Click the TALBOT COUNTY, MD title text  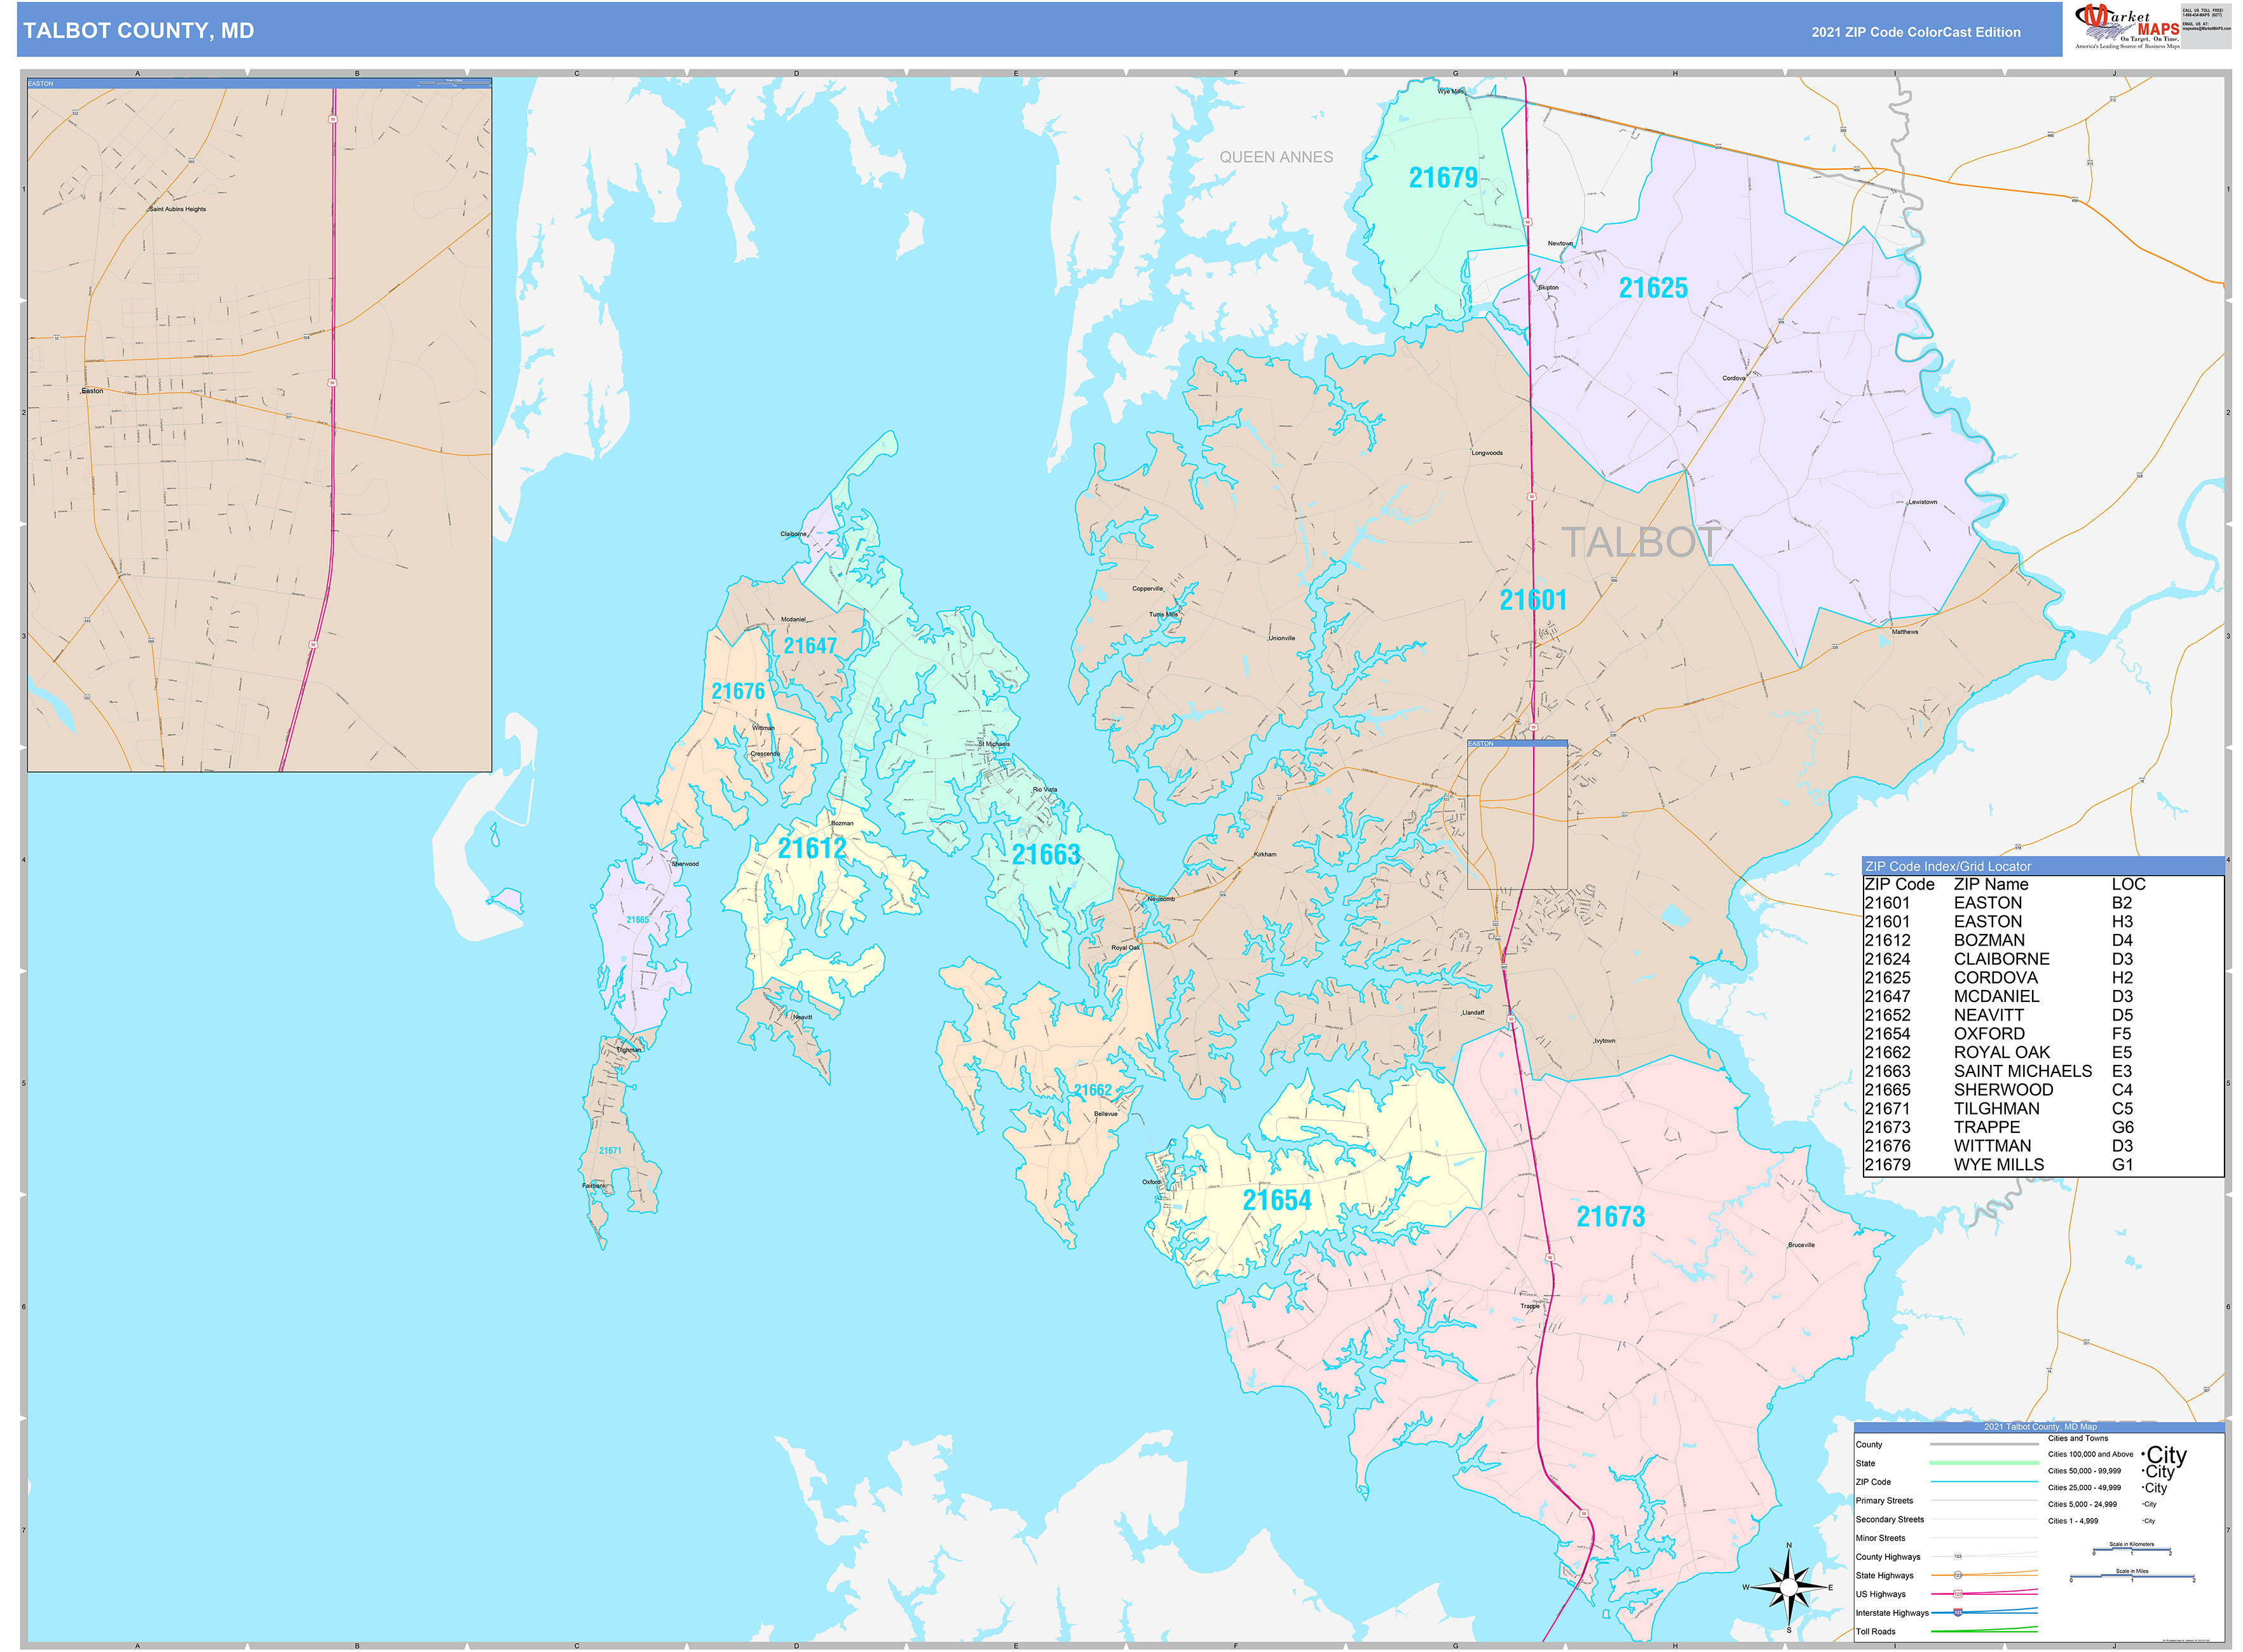coord(138,31)
